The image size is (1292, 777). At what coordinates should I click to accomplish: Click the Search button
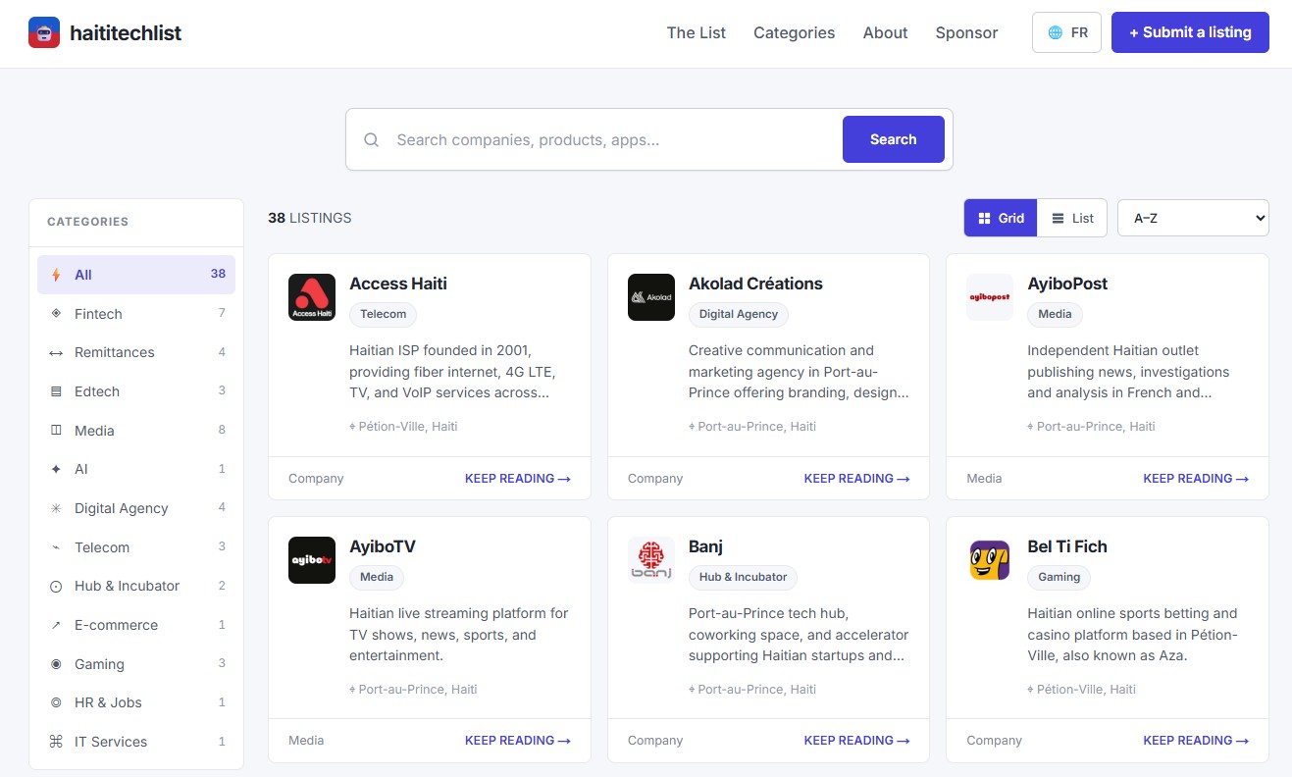[x=893, y=139]
